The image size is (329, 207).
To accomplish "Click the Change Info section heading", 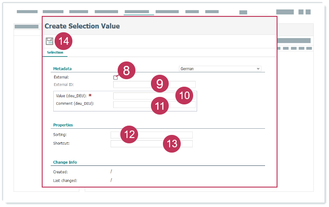I will coord(65,162).
